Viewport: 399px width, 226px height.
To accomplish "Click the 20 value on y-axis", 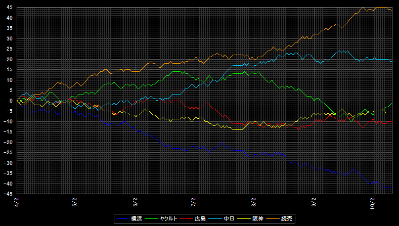I will [x=10, y=59].
